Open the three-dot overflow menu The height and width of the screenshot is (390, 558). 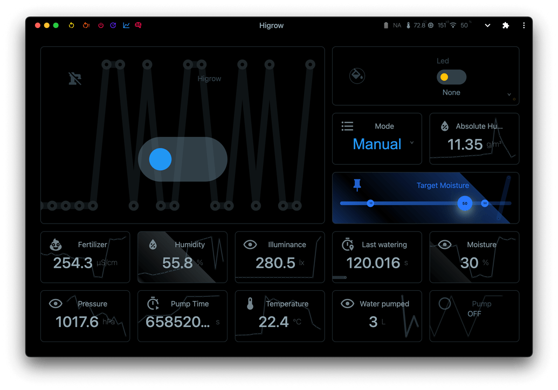(x=524, y=25)
